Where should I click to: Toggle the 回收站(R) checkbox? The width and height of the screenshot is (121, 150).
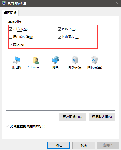[x=59, y=29]
